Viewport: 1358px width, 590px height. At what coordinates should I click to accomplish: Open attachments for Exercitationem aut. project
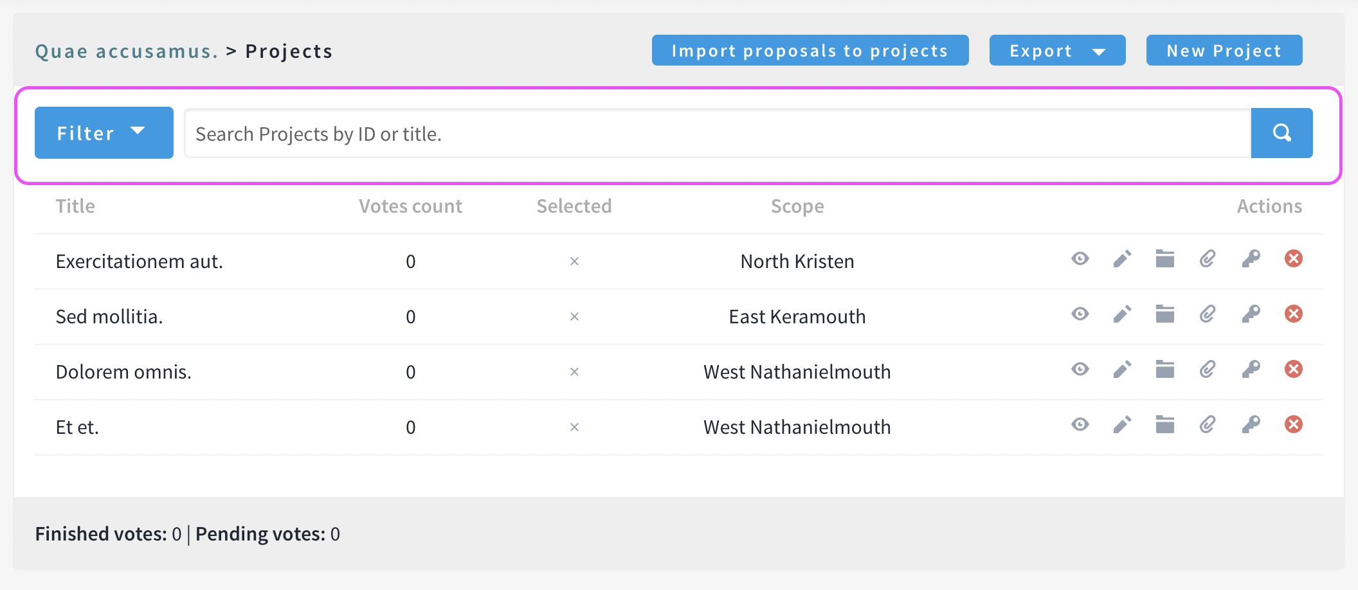click(1208, 259)
